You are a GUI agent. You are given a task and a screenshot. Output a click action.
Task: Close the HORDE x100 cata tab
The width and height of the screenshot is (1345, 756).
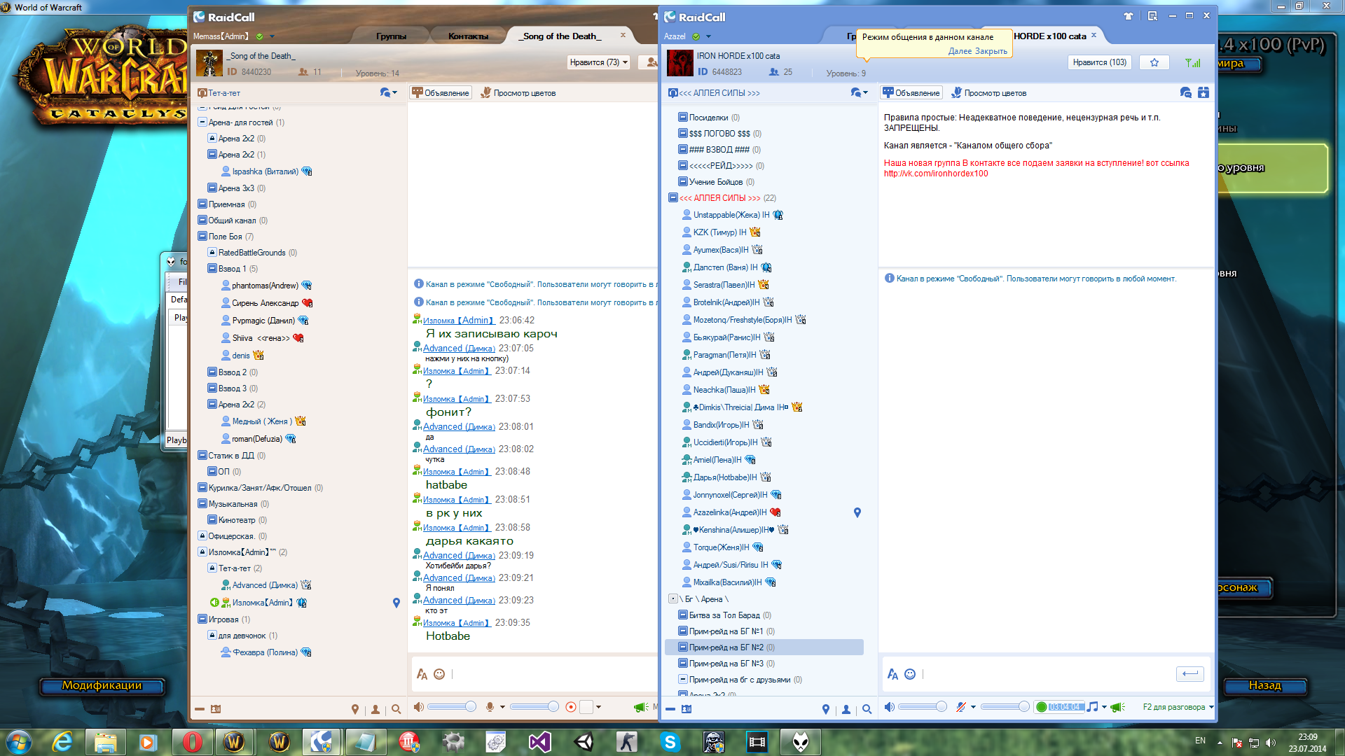click(1094, 35)
